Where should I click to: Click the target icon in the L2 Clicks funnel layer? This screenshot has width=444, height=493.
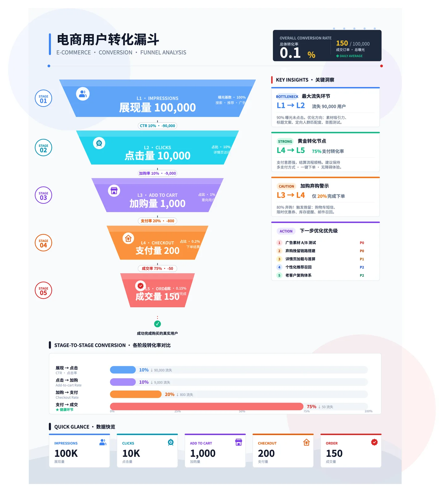[99, 143]
